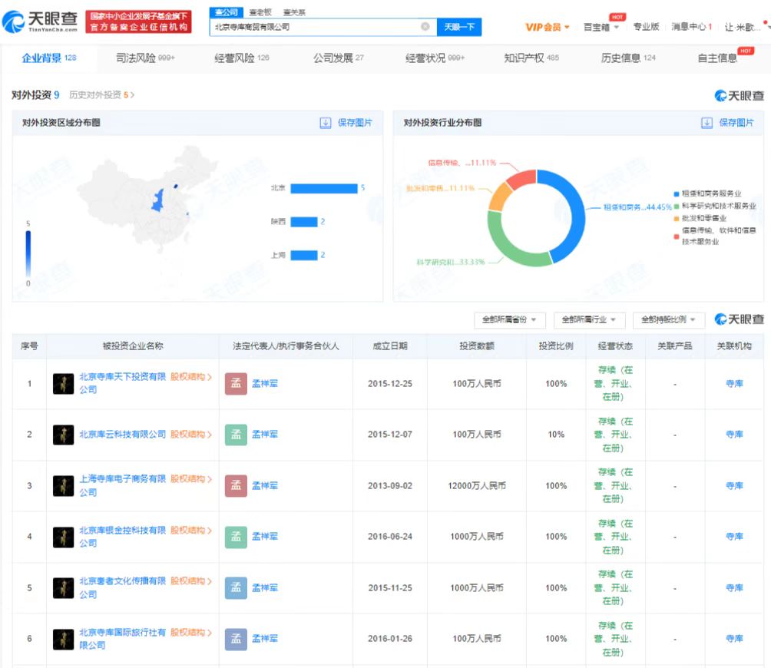Open logo of 上海寺库电子商务有限公司

coord(64,486)
